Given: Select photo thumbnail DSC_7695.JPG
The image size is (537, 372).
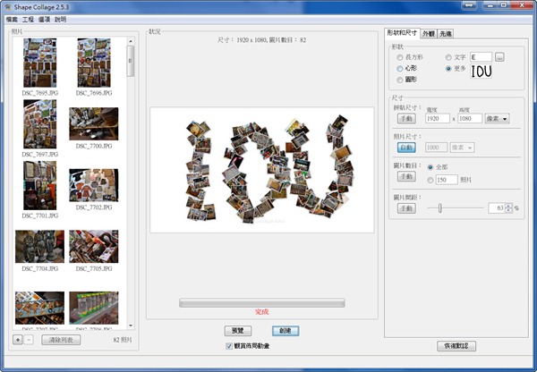Looking at the screenshot, I should click(39, 62).
